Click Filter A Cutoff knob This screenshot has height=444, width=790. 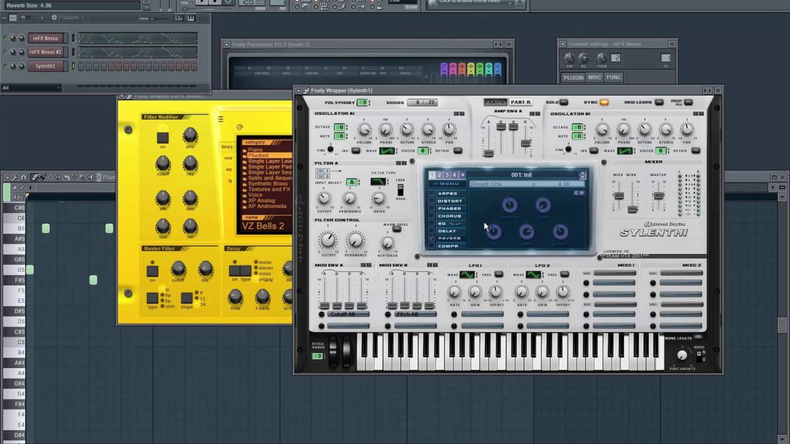(x=324, y=199)
